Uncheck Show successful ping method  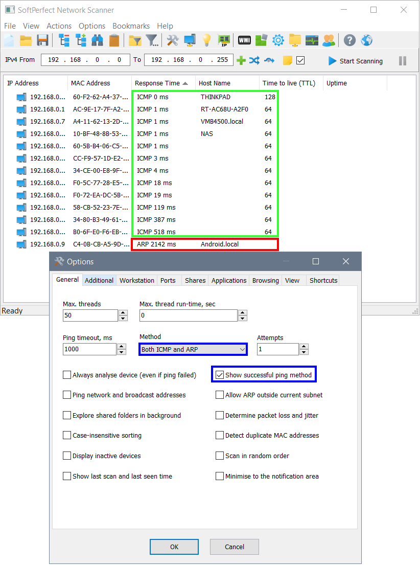pos(219,375)
